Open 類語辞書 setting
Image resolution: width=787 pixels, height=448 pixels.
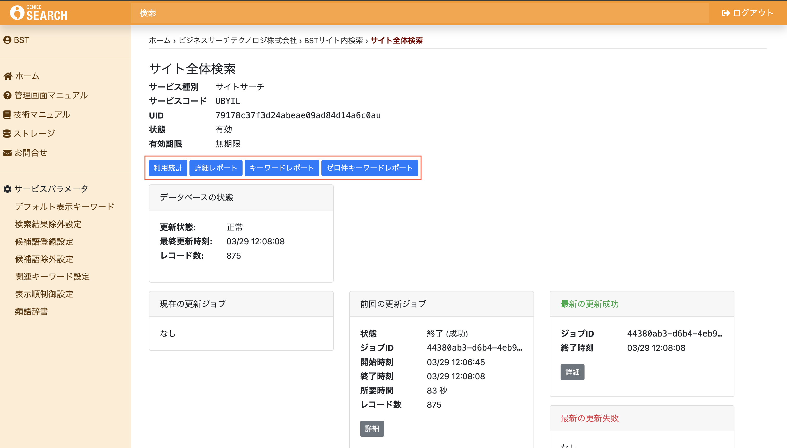point(32,311)
